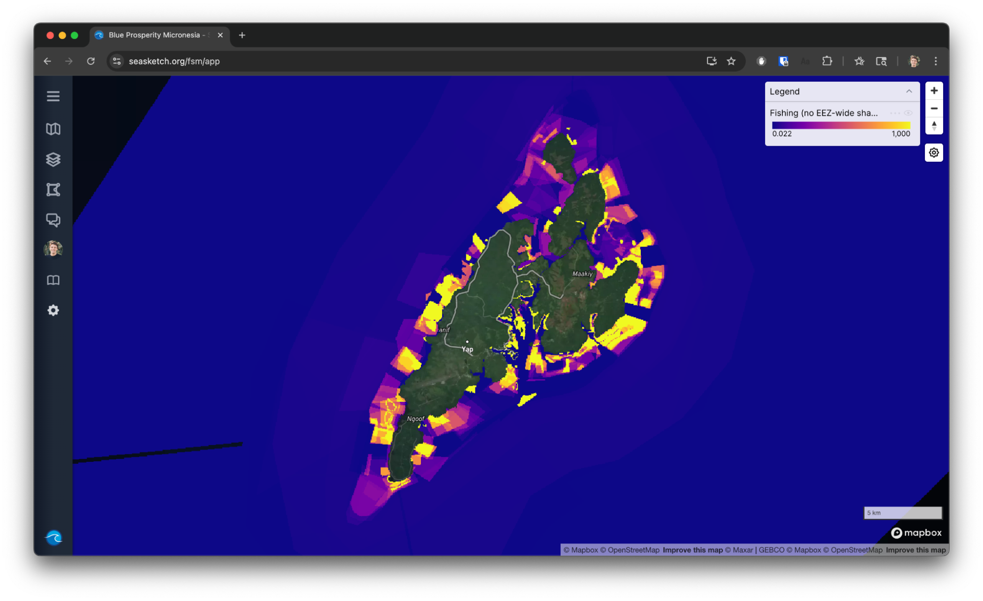Image resolution: width=983 pixels, height=601 pixels.
Task: Zoom out on the map
Action: (934, 108)
